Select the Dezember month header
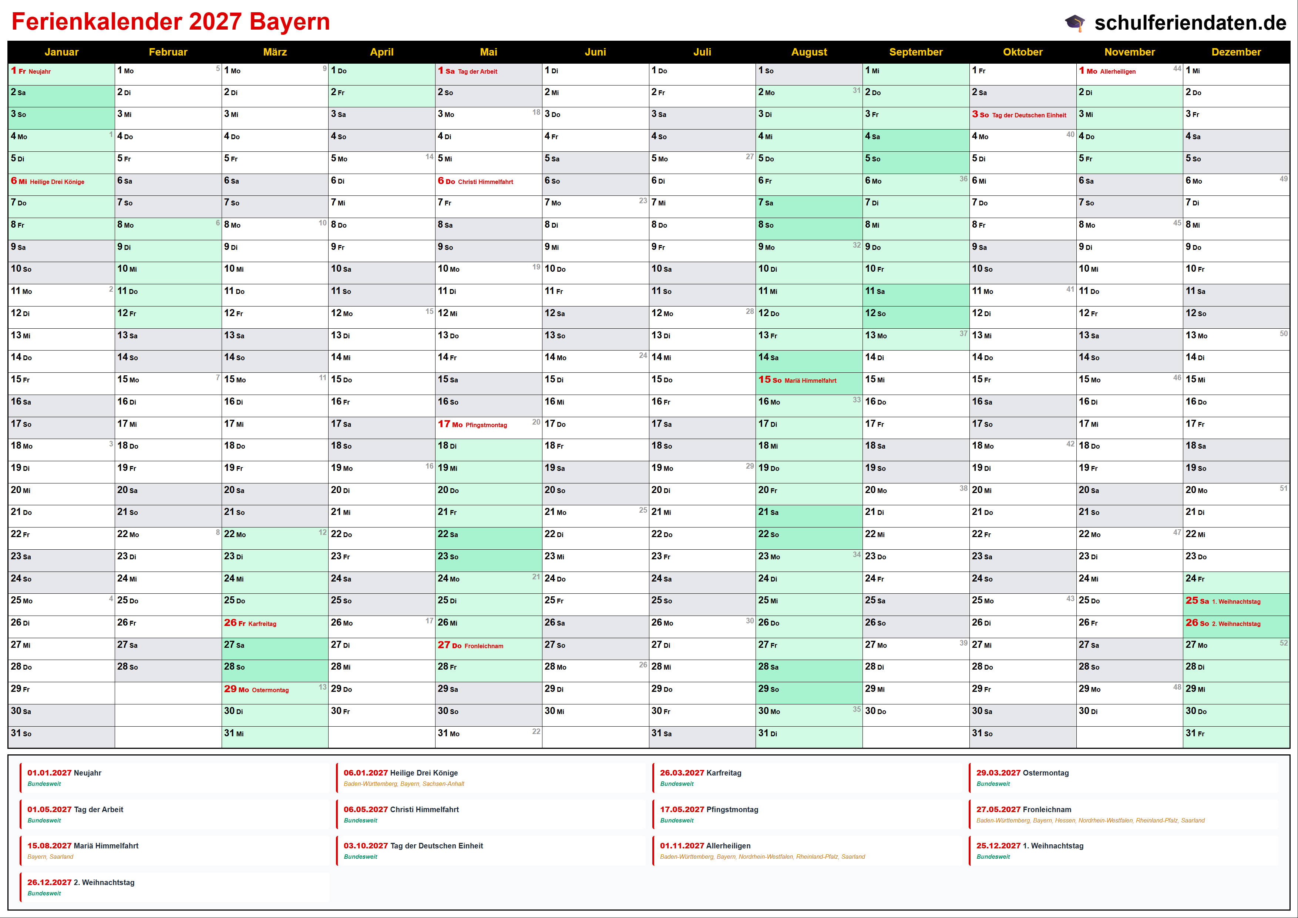Viewport: 1298px width, 918px height. pyautogui.click(x=1236, y=52)
